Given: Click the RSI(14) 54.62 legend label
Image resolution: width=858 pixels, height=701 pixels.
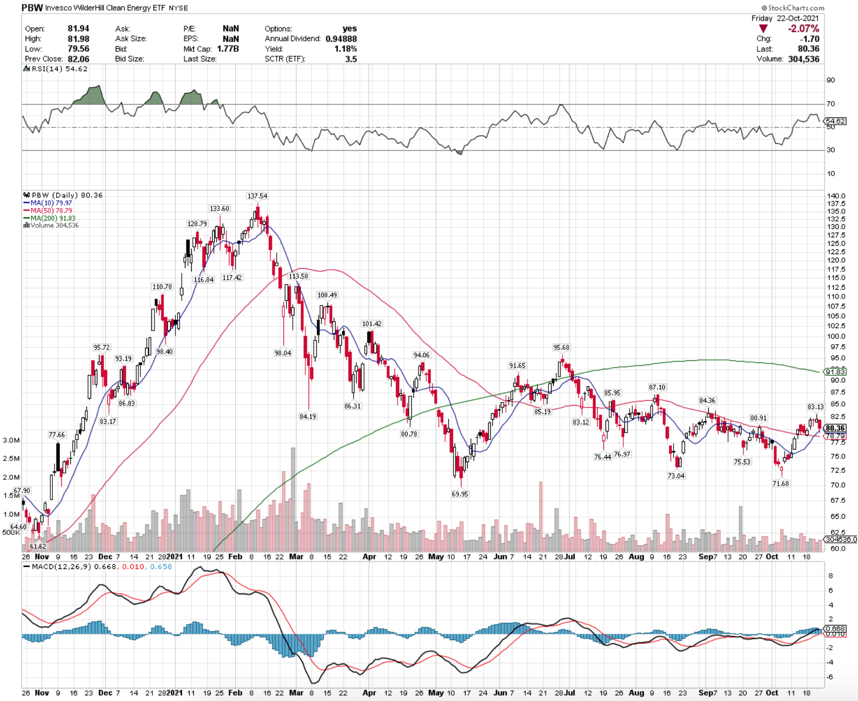Looking at the screenshot, I should pos(60,69).
